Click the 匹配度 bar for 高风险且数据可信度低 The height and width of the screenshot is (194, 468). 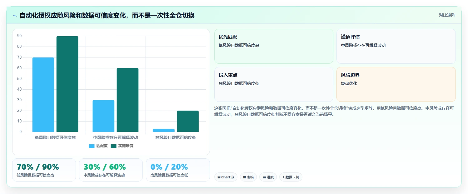point(164,130)
